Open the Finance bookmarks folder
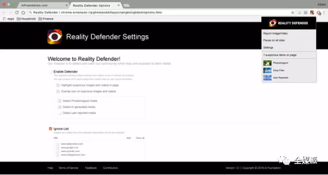The height and width of the screenshot is (175, 328). pyautogui.click(x=46, y=19)
